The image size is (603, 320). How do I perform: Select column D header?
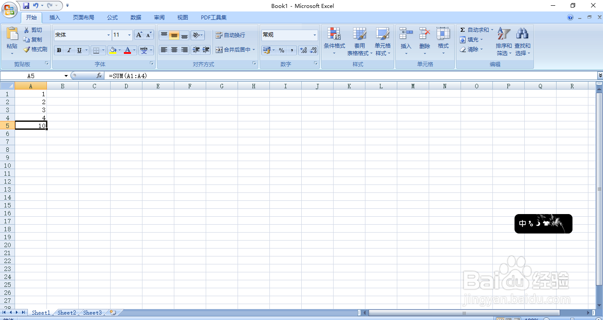tap(126, 86)
